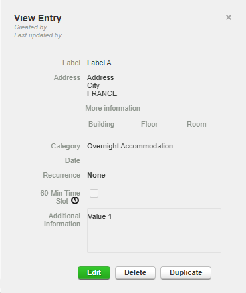Click the clock icon beside Time Slot
Image resolution: width=246 pixels, height=293 pixels.
click(x=75, y=200)
